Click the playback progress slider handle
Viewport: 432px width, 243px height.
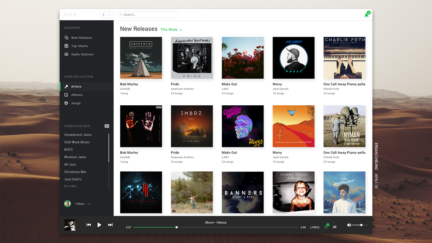pos(177,227)
